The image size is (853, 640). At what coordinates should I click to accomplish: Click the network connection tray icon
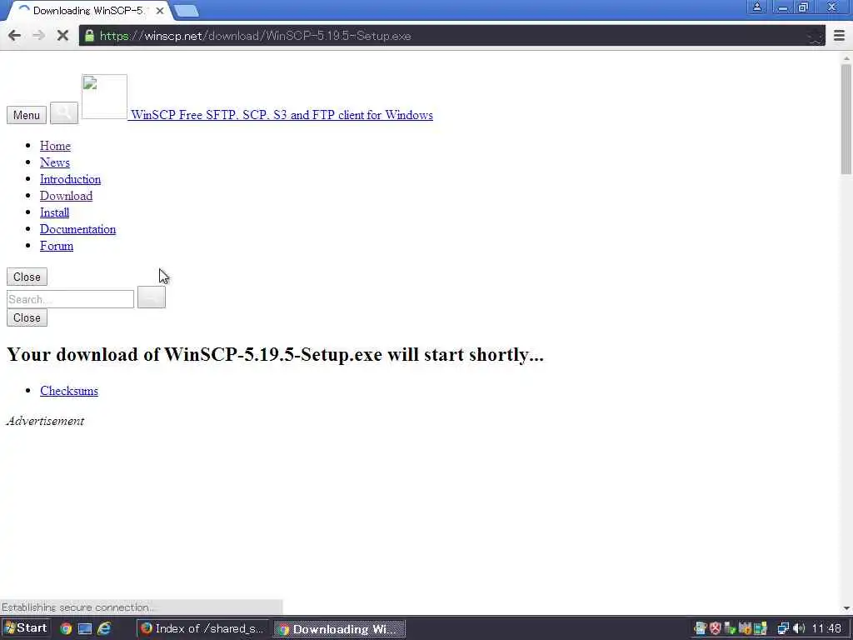(782, 628)
